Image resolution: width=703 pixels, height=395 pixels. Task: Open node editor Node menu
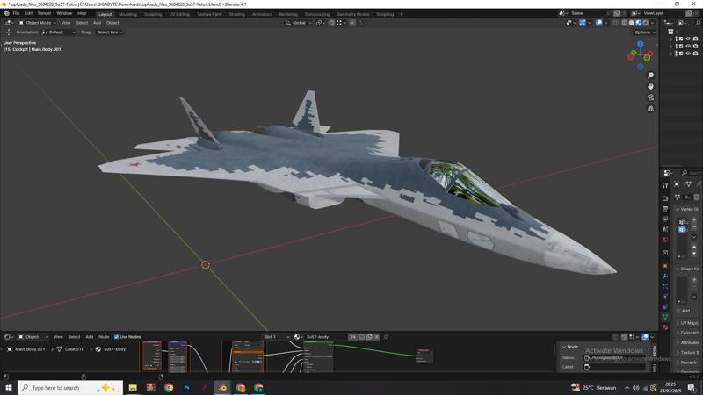tap(104, 337)
